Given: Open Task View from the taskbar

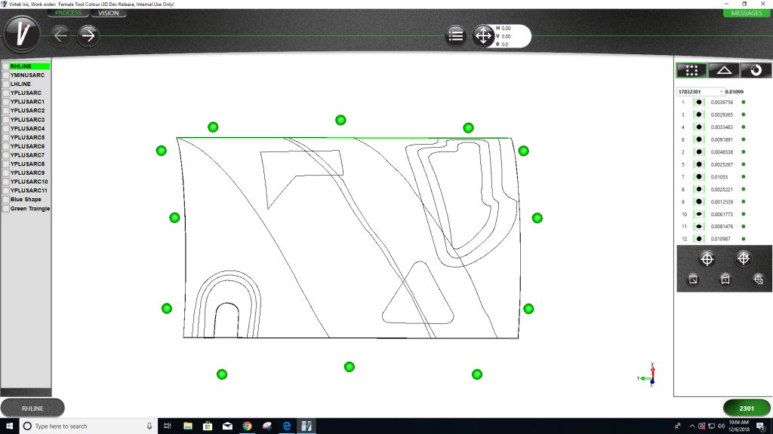Looking at the screenshot, I should point(167,426).
